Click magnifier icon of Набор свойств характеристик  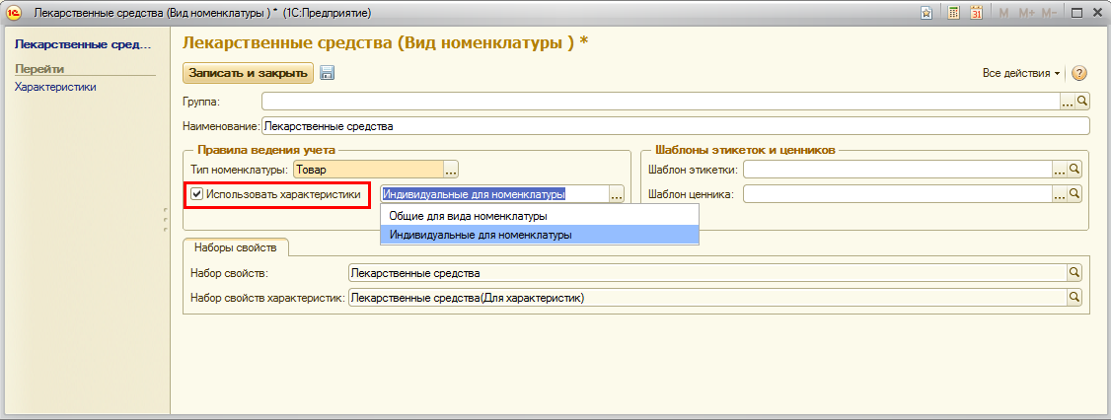(1075, 298)
